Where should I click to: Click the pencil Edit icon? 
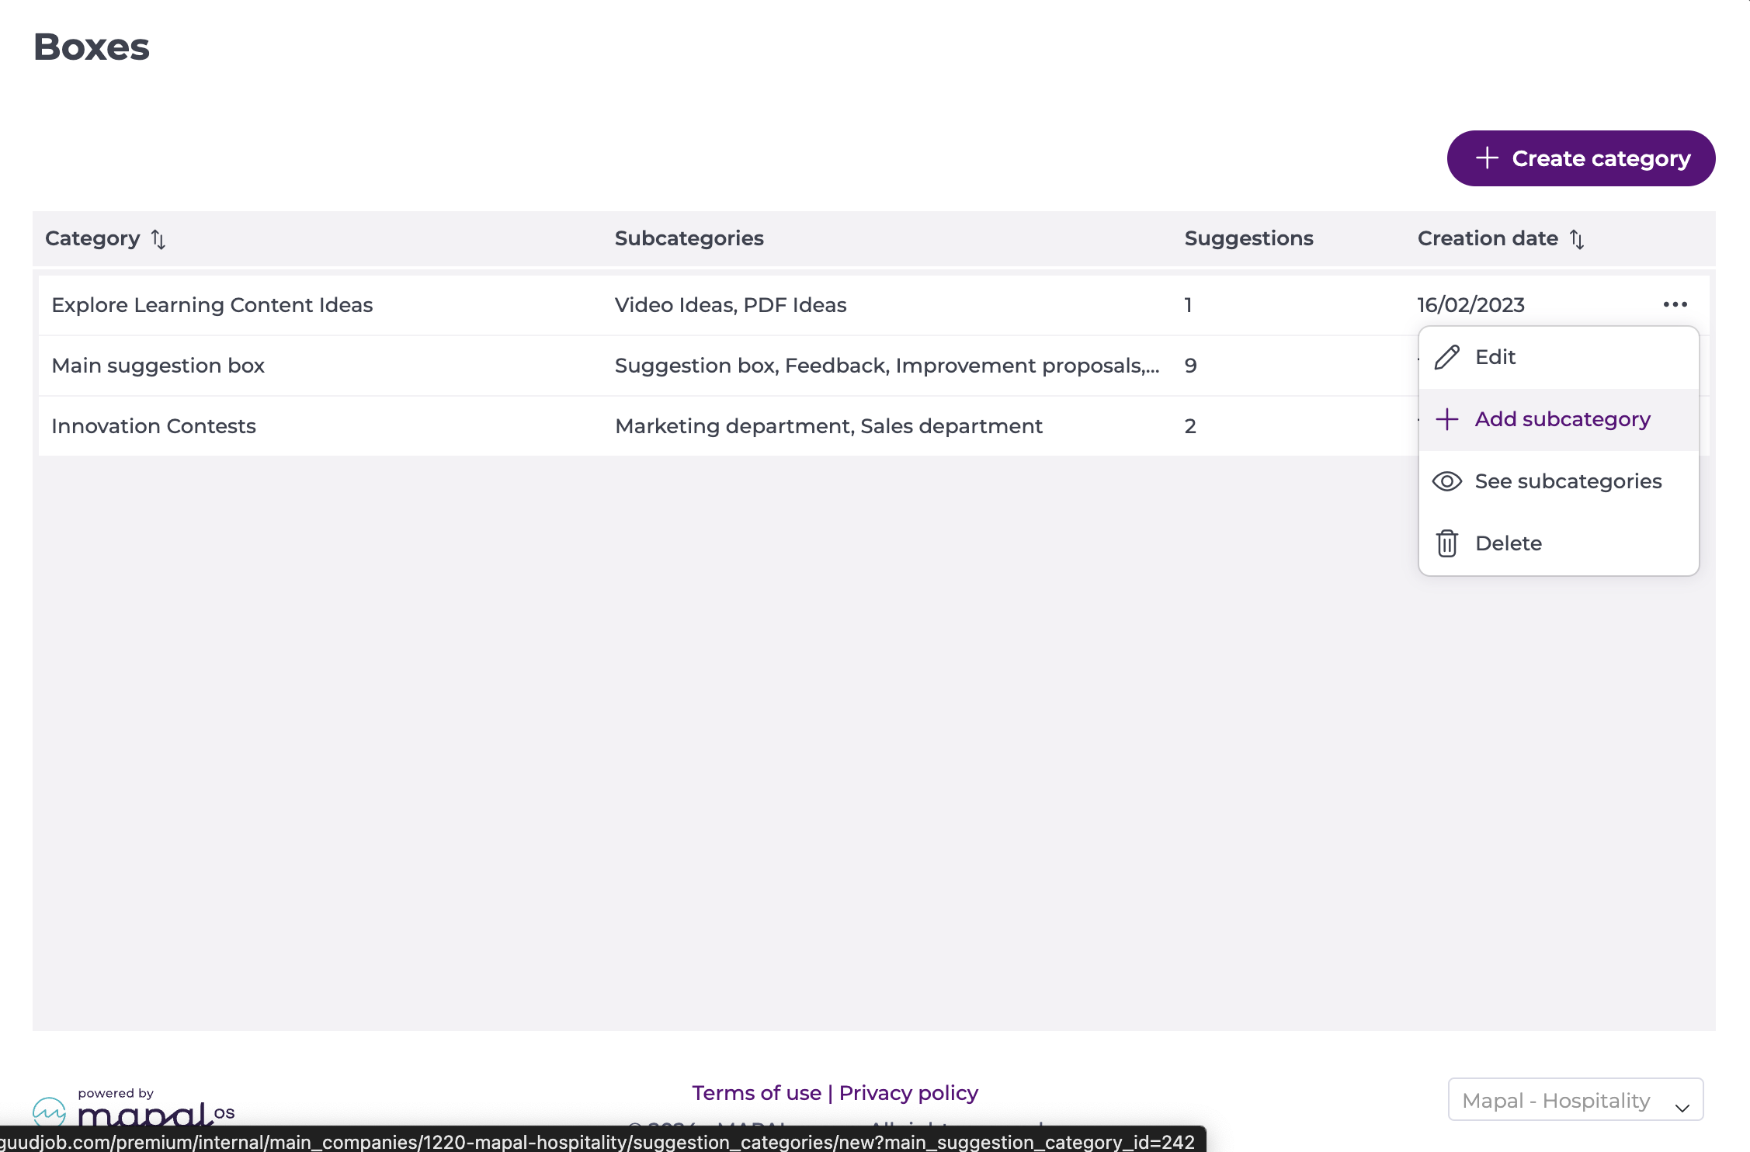coord(1446,357)
